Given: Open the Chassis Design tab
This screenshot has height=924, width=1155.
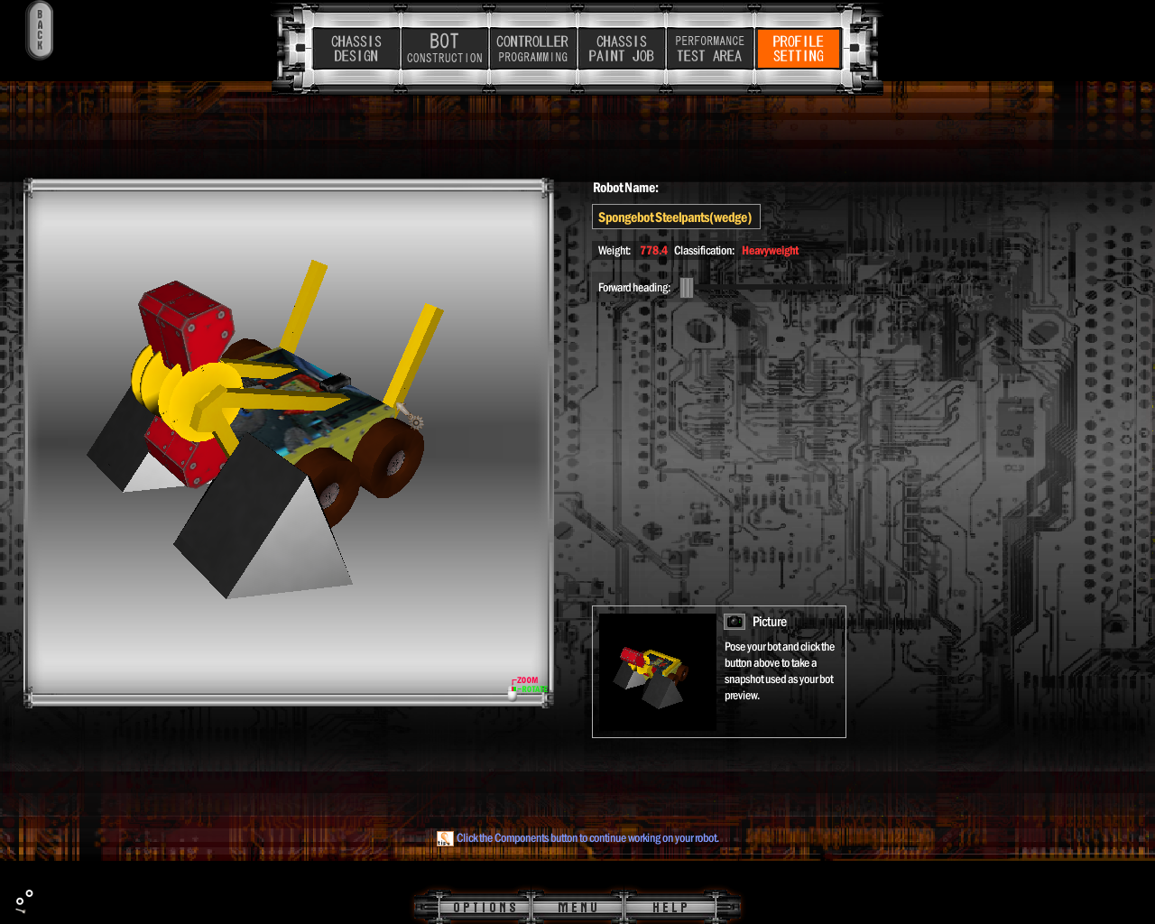Looking at the screenshot, I should (x=356, y=49).
